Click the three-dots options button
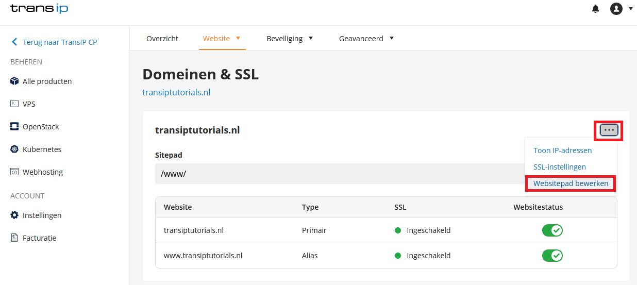The image size is (637, 285). tap(609, 130)
